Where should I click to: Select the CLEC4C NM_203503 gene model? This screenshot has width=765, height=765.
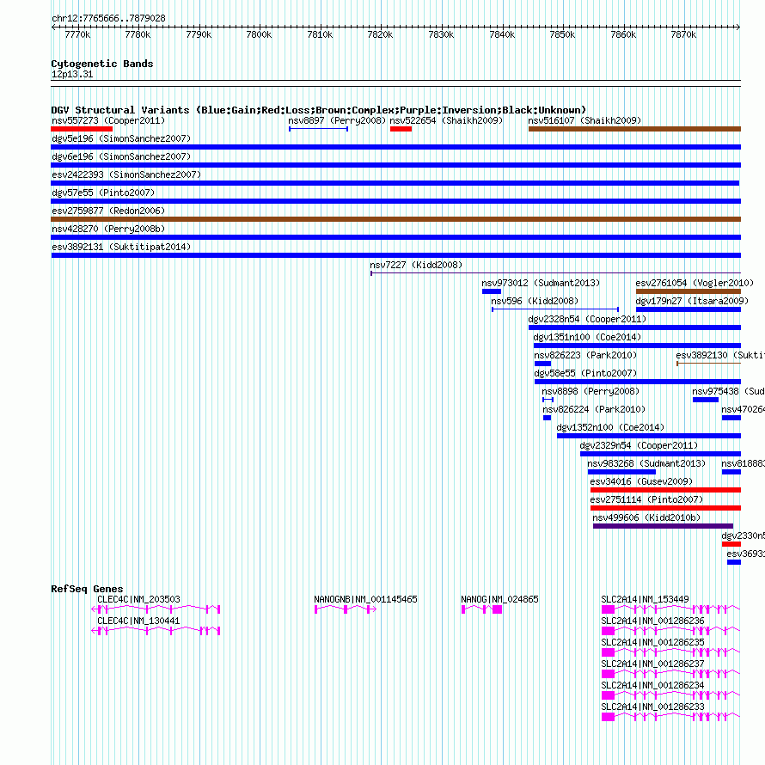point(156,609)
